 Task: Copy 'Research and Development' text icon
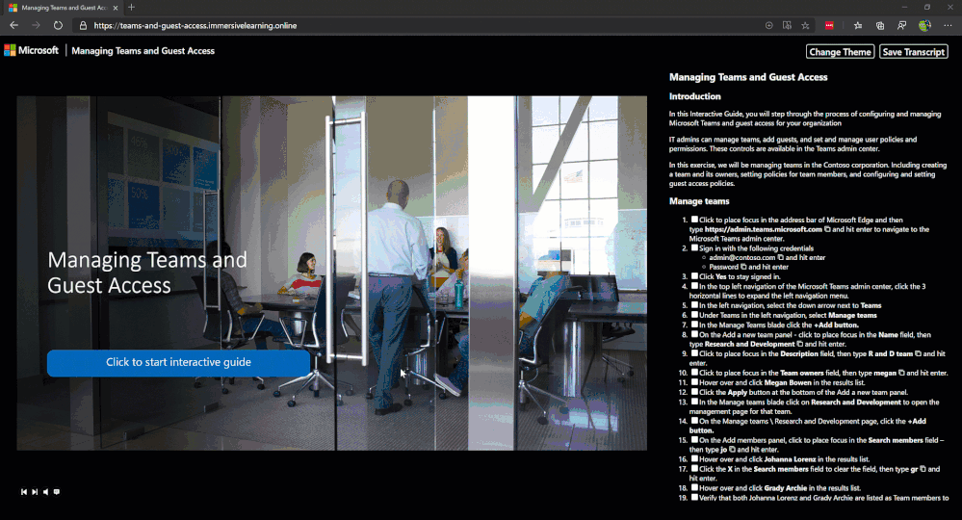click(x=800, y=344)
